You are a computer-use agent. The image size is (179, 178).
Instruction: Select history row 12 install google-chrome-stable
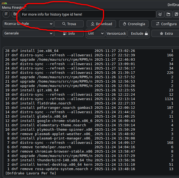[89, 121]
